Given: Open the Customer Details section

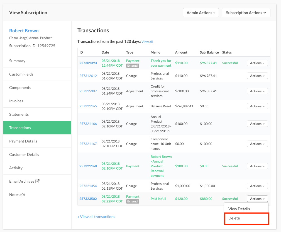Looking at the screenshot, I should coord(37,154).
